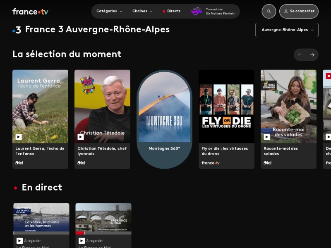This screenshot has width=331, height=248.
Task: Go to next carousel items arrow
Action: (312, 55)
